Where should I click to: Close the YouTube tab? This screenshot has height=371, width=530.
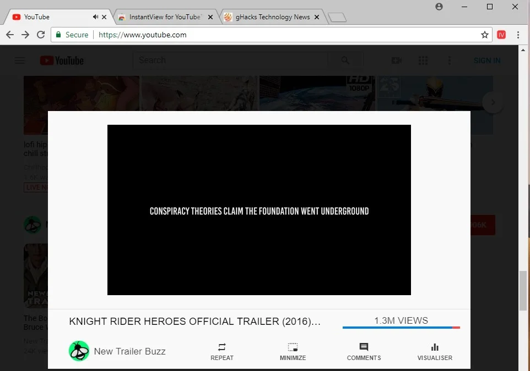pos(104,17)
